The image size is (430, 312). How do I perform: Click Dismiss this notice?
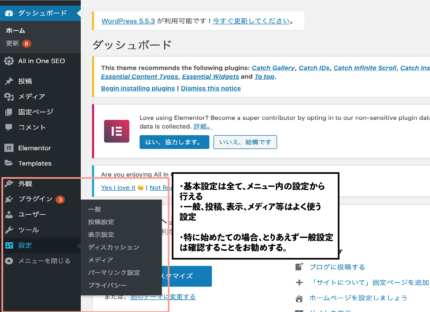tap(211, 88)
